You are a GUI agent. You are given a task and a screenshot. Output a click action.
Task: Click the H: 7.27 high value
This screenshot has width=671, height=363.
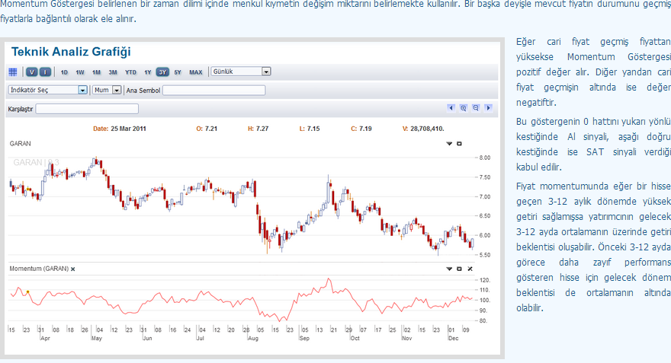(258, 129)
